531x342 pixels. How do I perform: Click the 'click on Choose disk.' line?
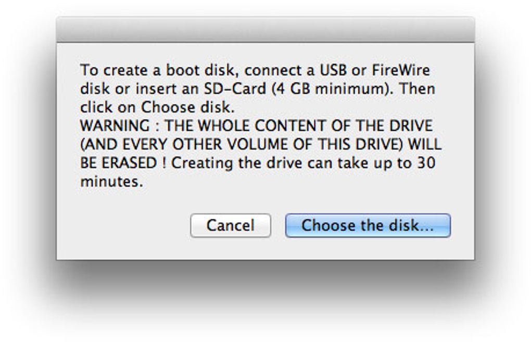click(x=157, y=108)
